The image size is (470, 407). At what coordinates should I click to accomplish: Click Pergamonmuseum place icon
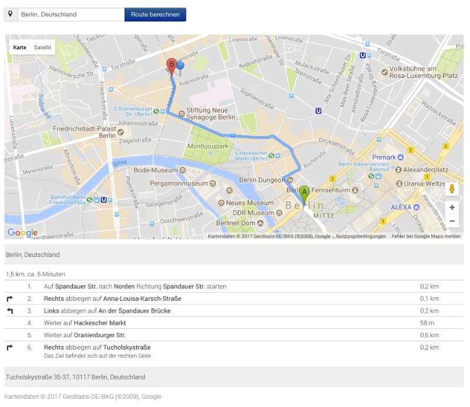tap(213, 183)
